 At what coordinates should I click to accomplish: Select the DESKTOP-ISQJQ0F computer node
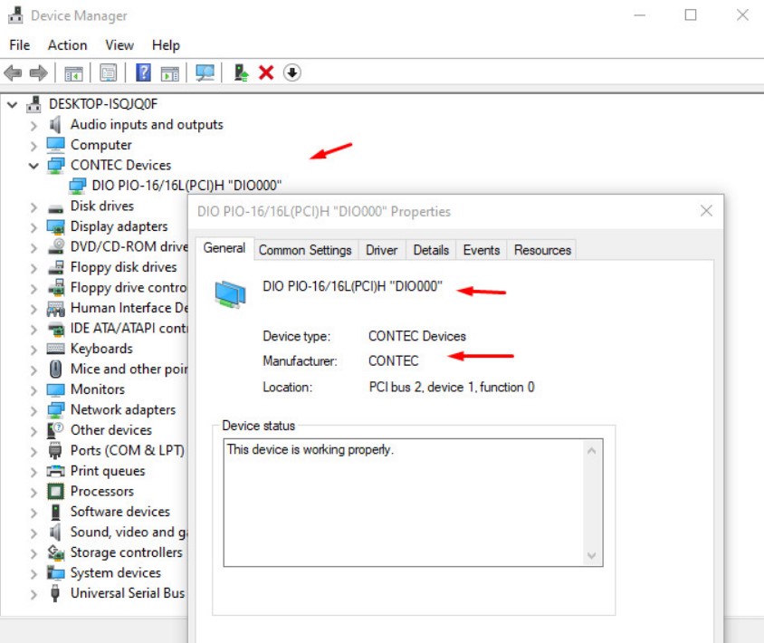pos(103,104)
